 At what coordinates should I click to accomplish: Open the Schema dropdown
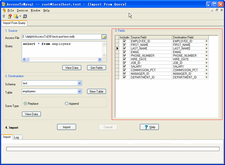tap(79, 83)
